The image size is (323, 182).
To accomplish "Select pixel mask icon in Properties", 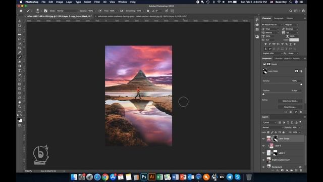I will click(296, 71).
